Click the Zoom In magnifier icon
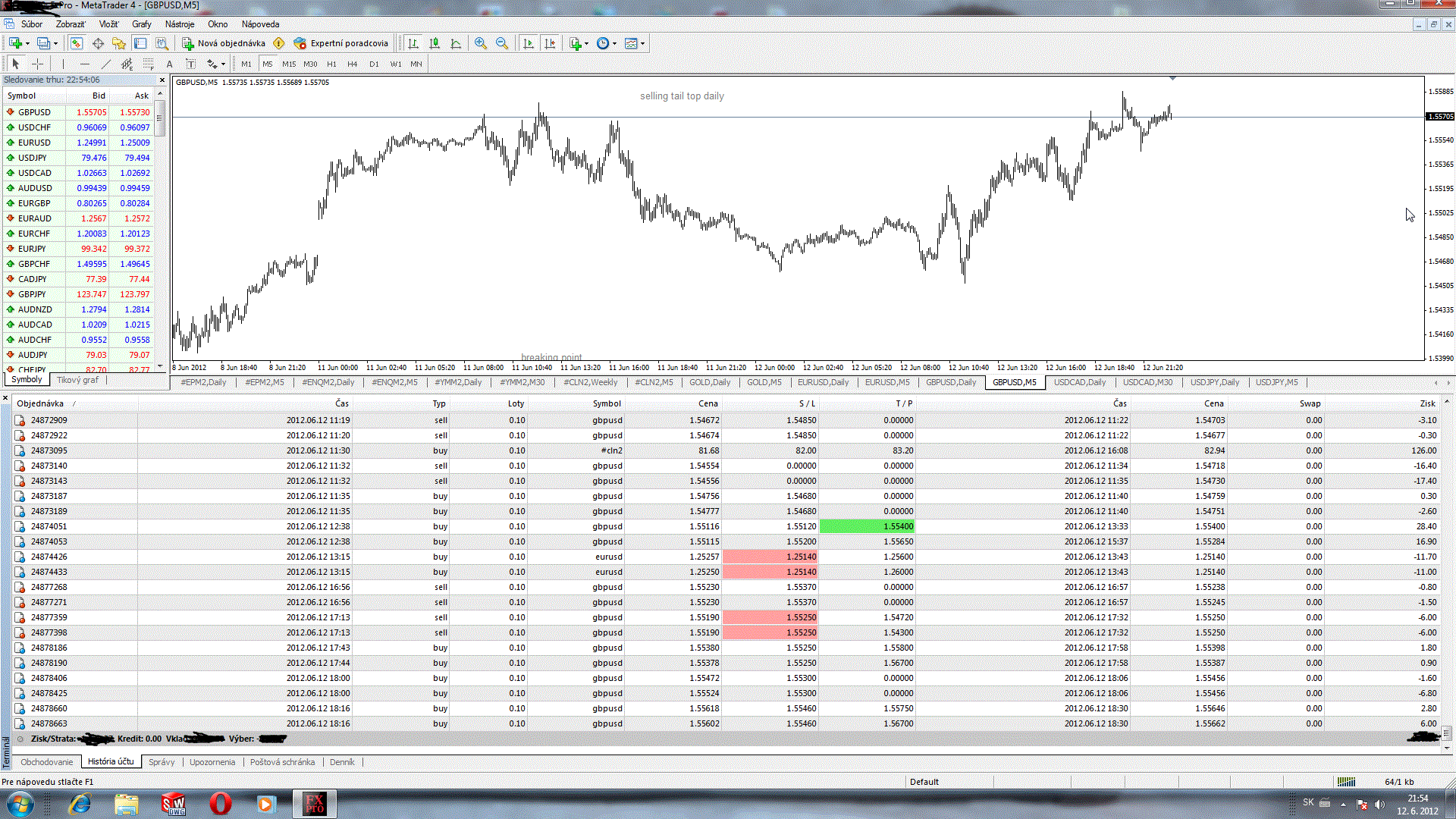This screenshot has width=1456, height=819. pos(481,43)
